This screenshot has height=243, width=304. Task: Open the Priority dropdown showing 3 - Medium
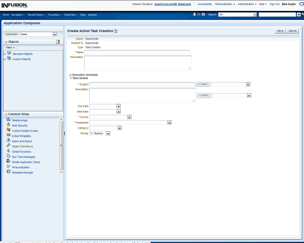click(x=108, y=133)
